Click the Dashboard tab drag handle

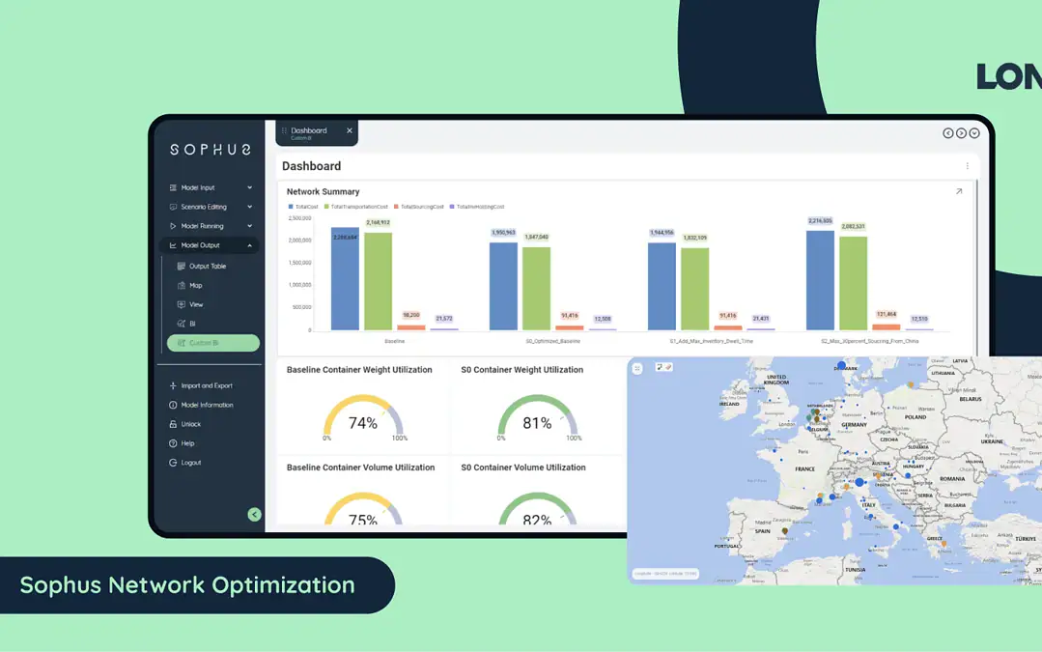tap(284, 131)
